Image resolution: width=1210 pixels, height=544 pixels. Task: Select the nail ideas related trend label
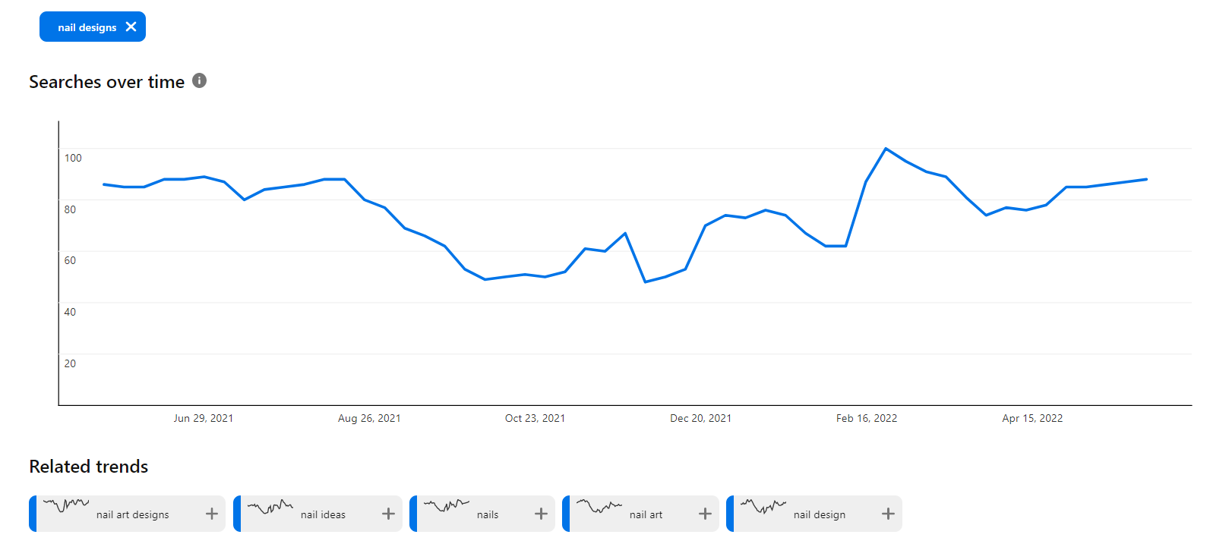tap(323, 514)
